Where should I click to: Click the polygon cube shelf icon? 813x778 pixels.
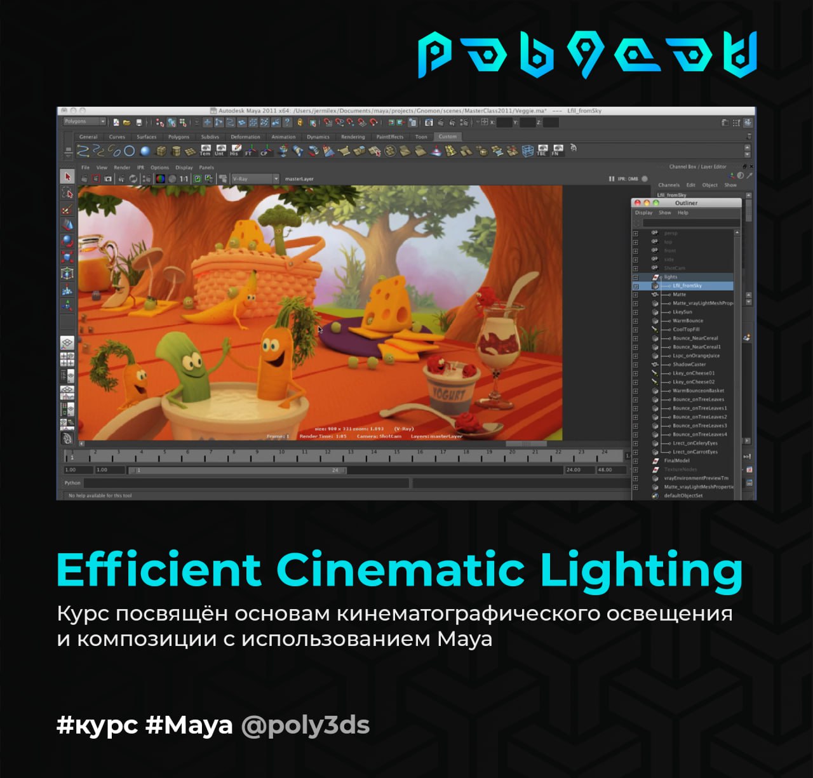pyautogui.click(x=161, y=151)
